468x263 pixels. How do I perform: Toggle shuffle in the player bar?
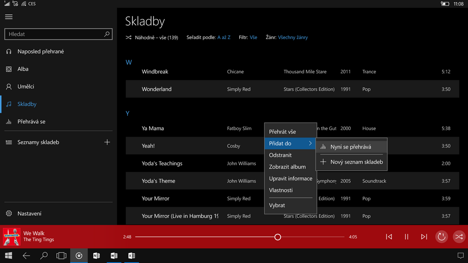(458, 237)
